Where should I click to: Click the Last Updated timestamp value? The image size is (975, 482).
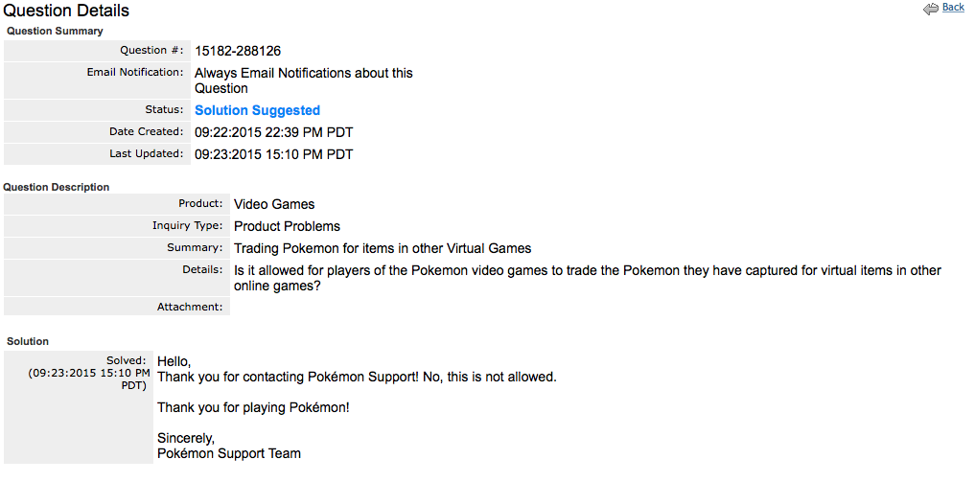pos(273,154)
